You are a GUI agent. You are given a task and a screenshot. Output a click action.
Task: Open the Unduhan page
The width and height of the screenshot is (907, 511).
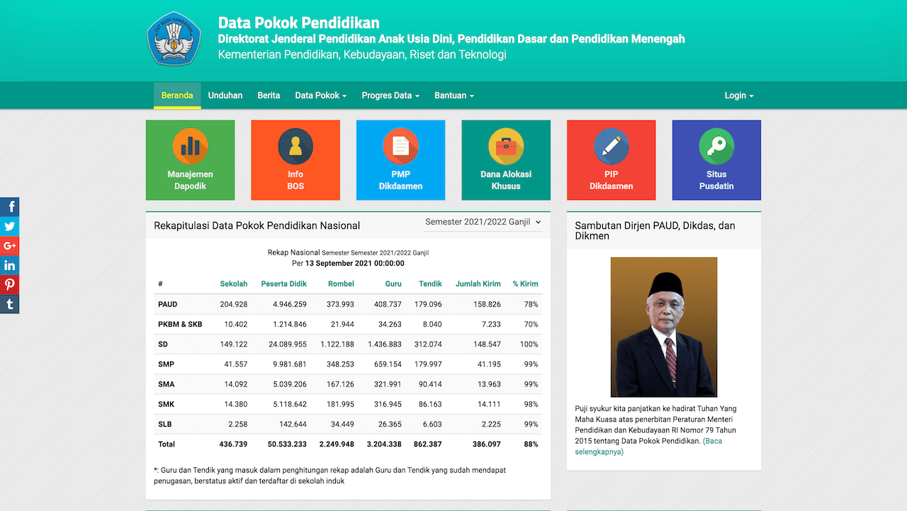pos(225,96)
